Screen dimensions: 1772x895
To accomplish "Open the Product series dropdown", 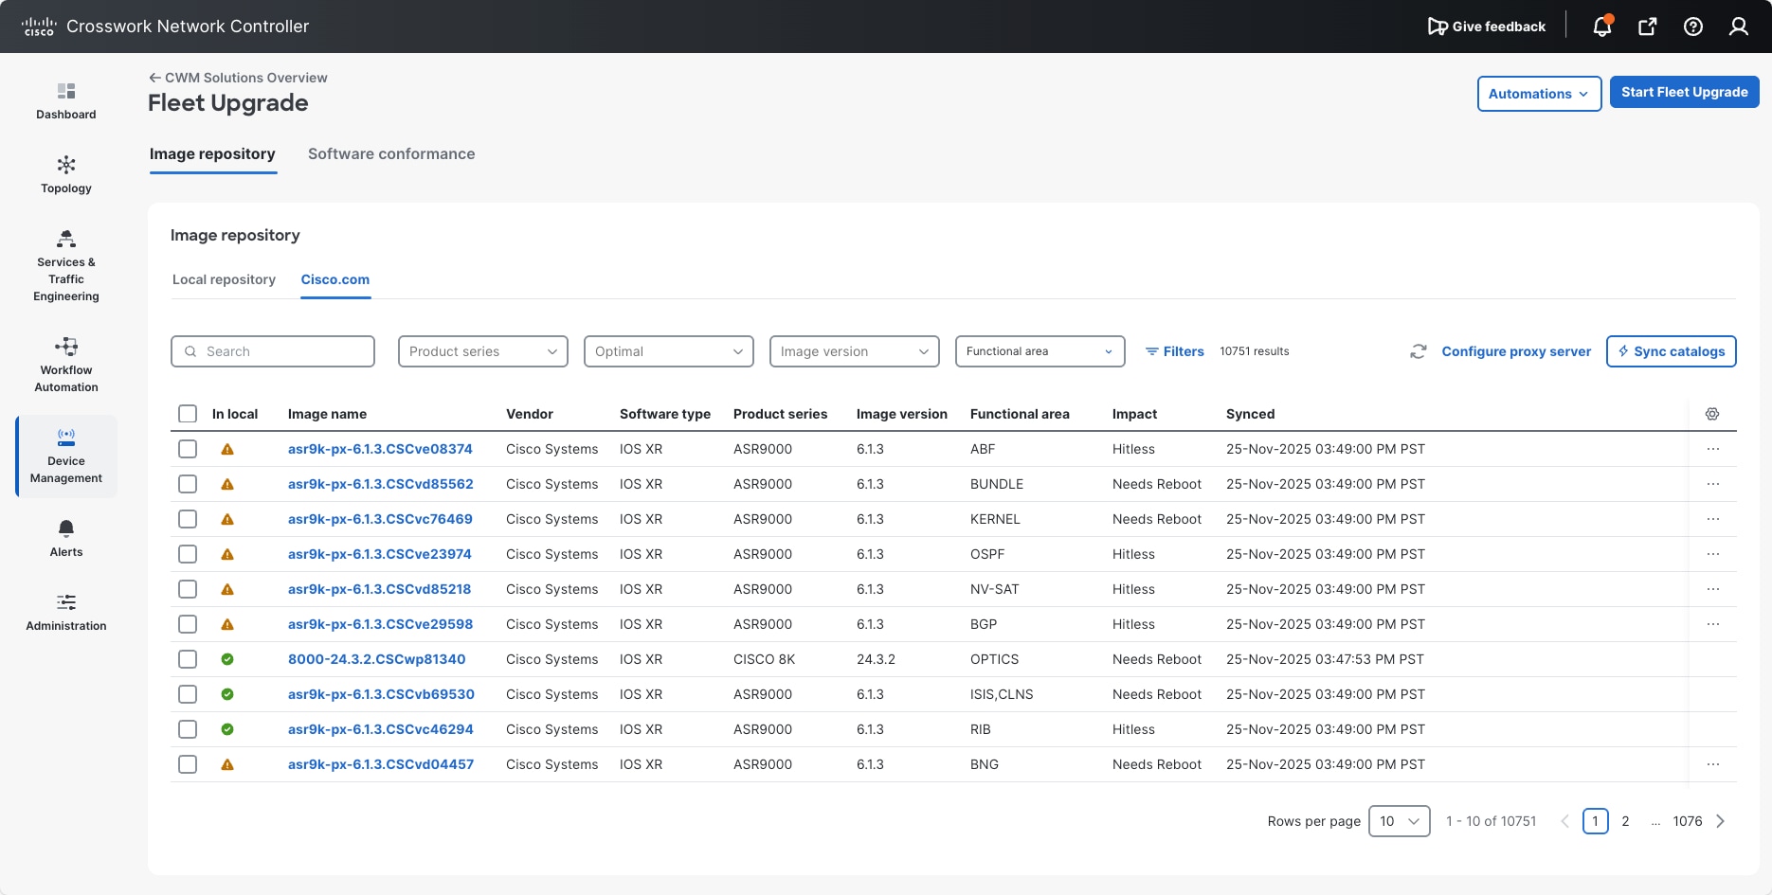I will click(x=482, y=350).
